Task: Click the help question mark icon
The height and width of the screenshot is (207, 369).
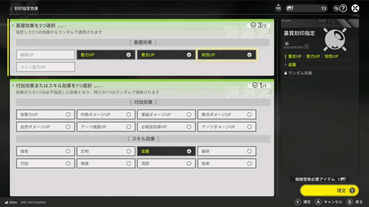Action: pos(343,8)
